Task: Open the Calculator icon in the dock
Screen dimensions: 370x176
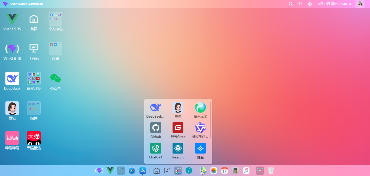Action: tap(235, 171)
